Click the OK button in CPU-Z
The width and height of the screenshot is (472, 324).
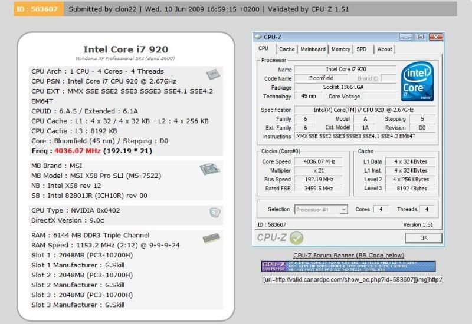pyautogui.click(x=424, y=238)
